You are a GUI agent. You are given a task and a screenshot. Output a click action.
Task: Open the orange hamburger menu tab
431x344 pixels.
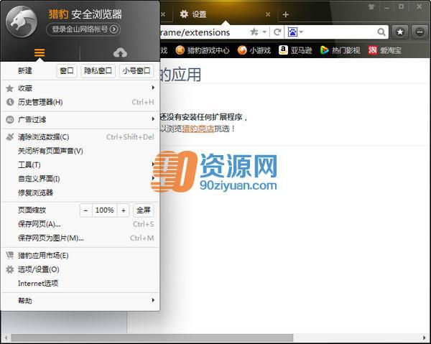(x=40, y=52)
